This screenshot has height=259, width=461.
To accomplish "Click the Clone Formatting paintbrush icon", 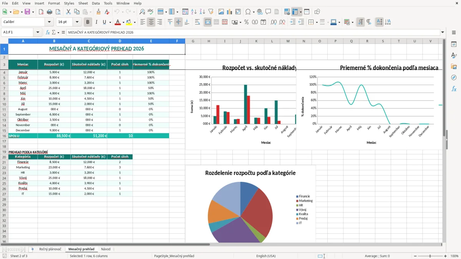I will 98,12.
